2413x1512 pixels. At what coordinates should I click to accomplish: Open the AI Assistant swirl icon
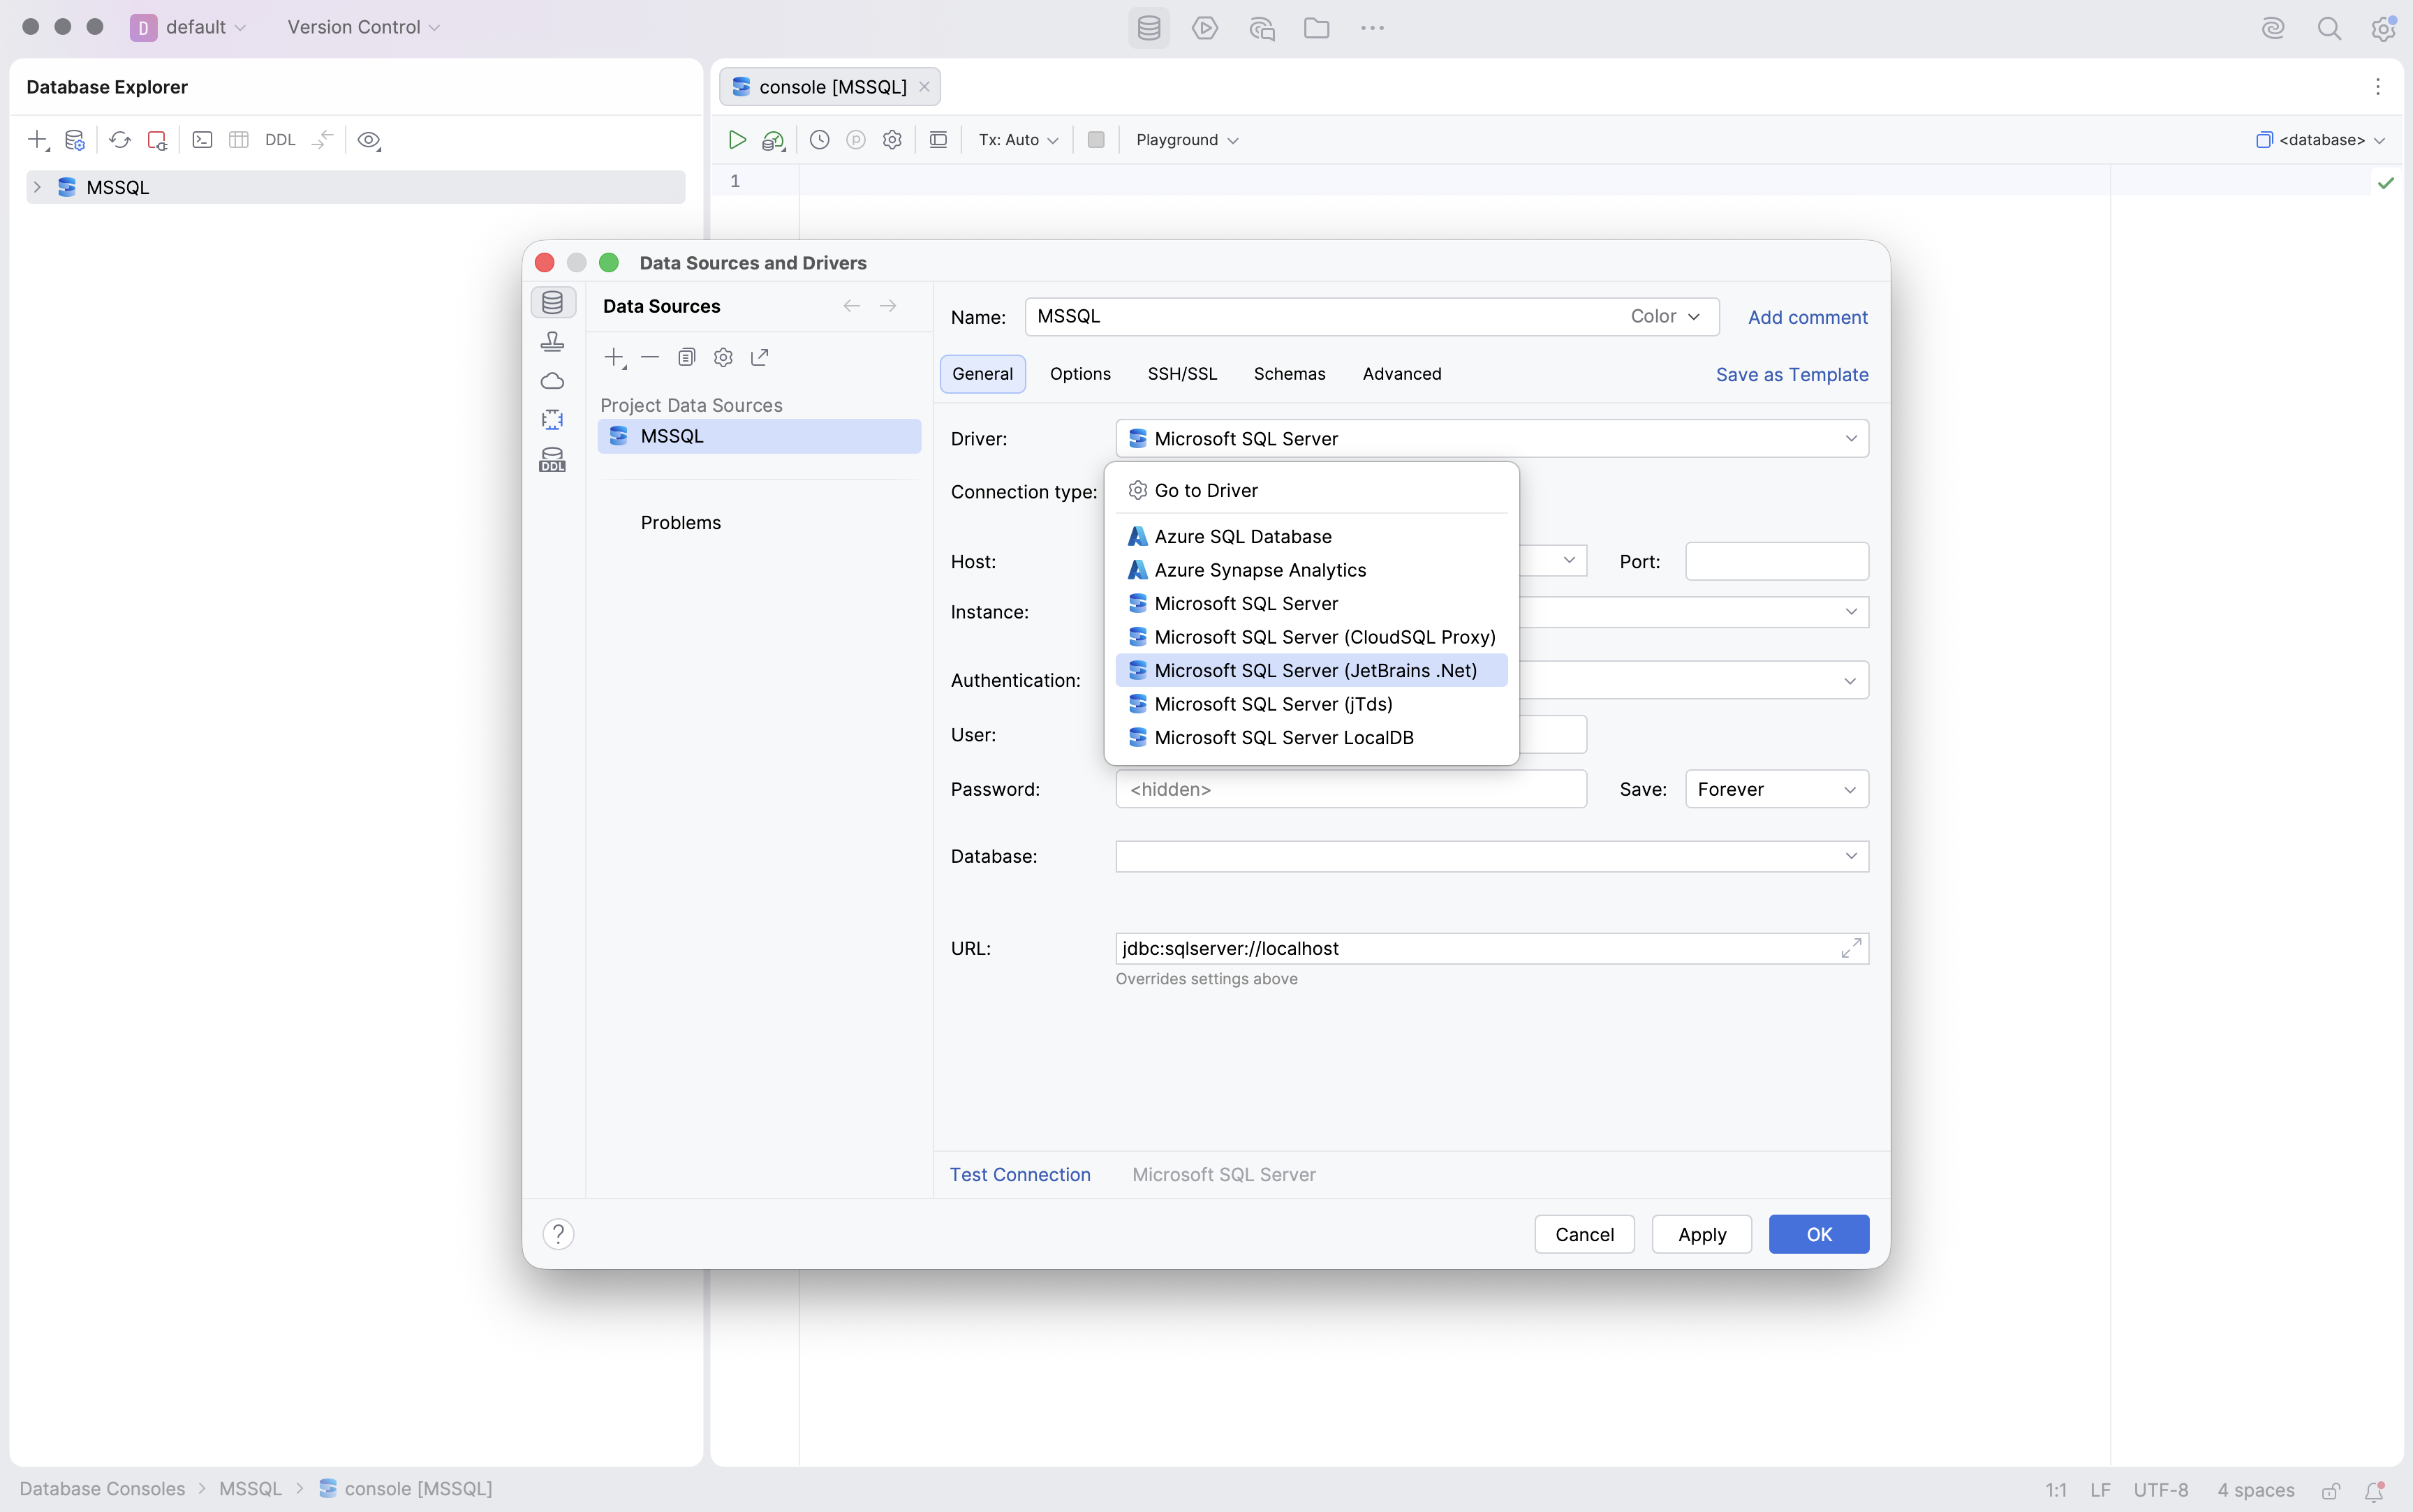(2273, 28)
